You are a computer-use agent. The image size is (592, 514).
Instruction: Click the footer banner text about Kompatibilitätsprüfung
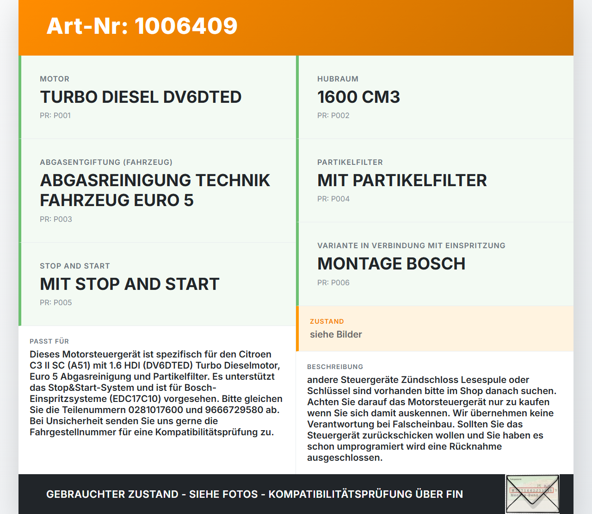pos(254,495)
